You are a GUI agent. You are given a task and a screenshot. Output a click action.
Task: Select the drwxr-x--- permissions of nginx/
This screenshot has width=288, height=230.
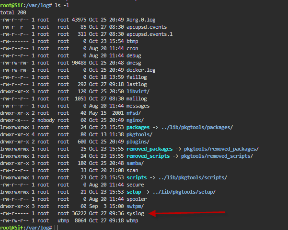[14, 120]
